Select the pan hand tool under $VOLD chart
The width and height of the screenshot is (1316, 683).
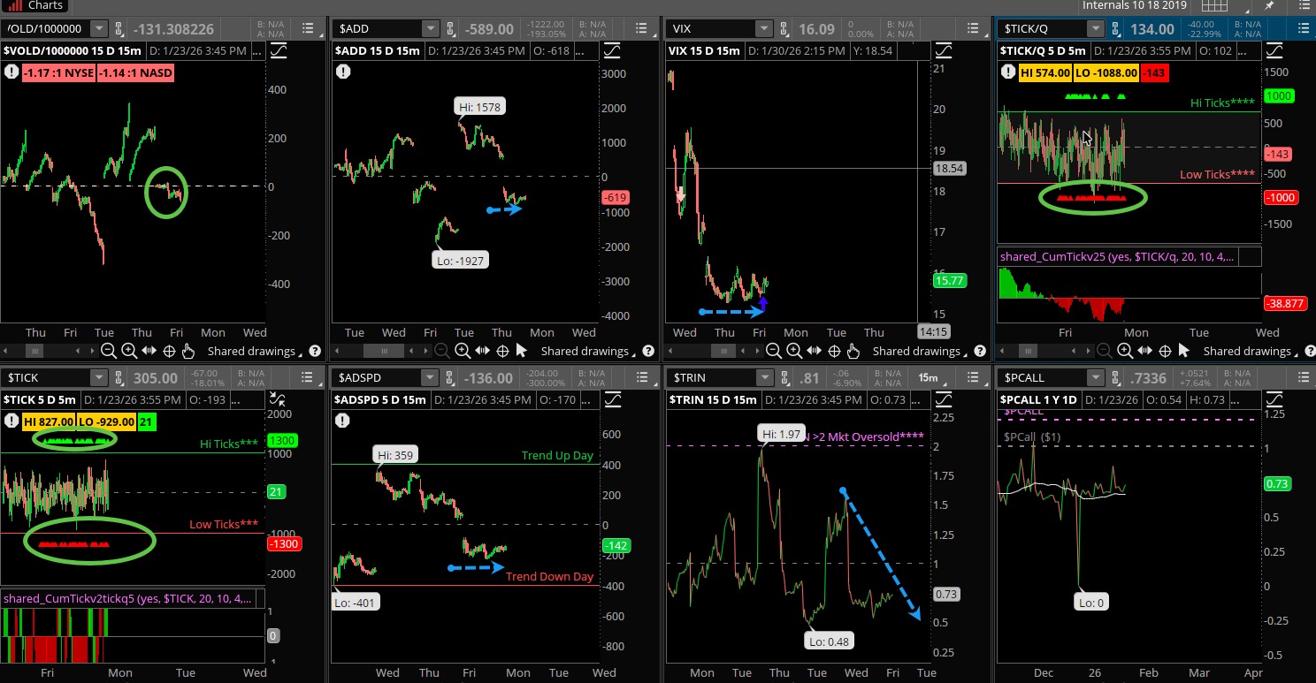pos(187,351)
